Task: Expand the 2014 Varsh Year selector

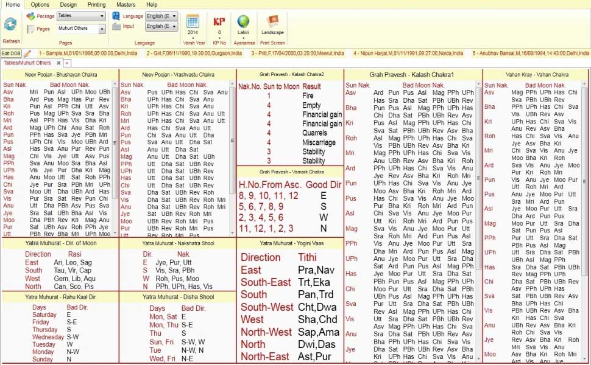Action: tap(193, 37)
